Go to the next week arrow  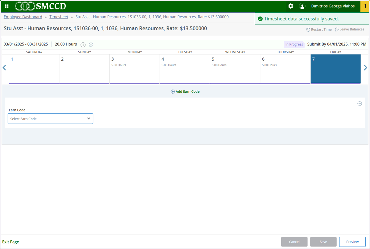365,68
